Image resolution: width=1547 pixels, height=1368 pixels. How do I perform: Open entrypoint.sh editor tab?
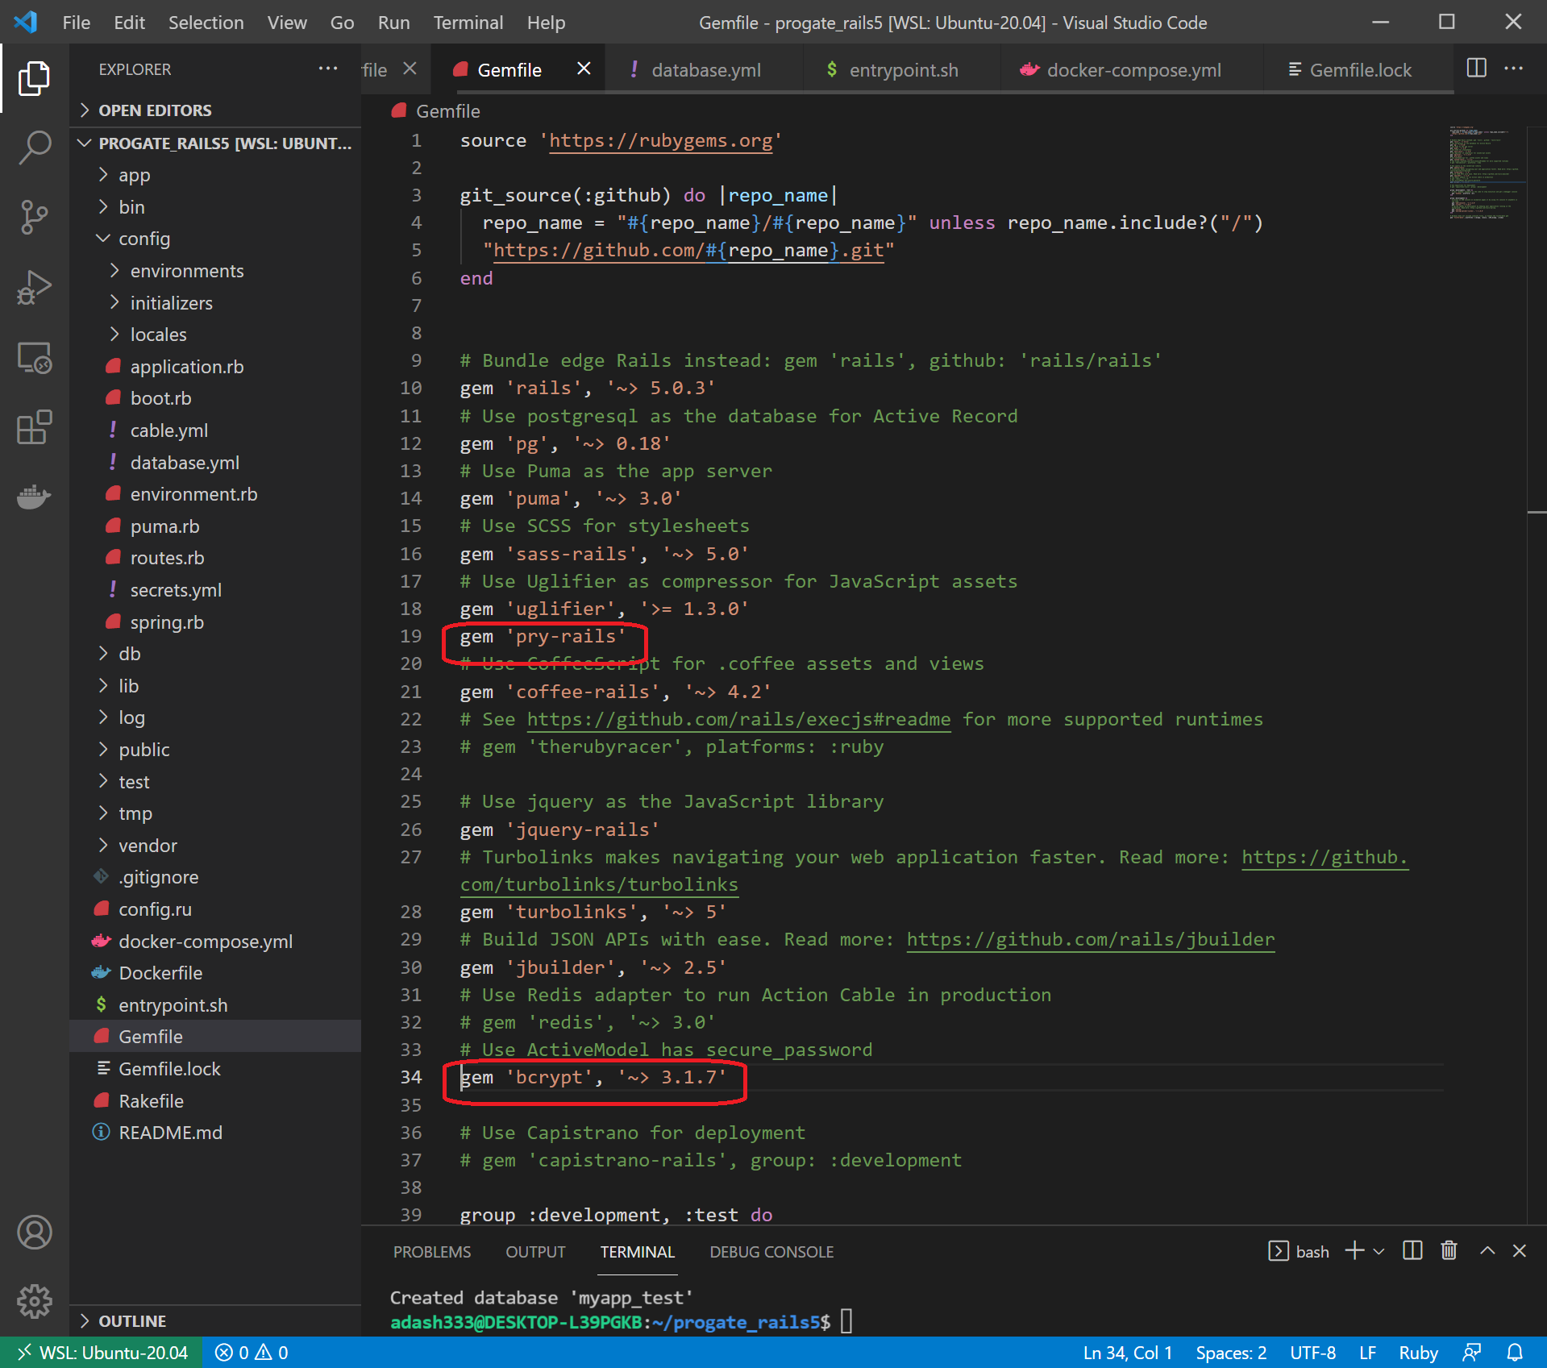click(903, 70)
